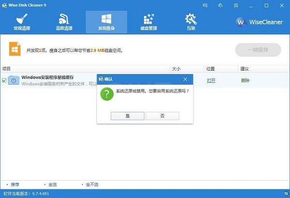Click the status bar corner icon
This screenshot has width=290, height=198.
click(x=286, y=194)
